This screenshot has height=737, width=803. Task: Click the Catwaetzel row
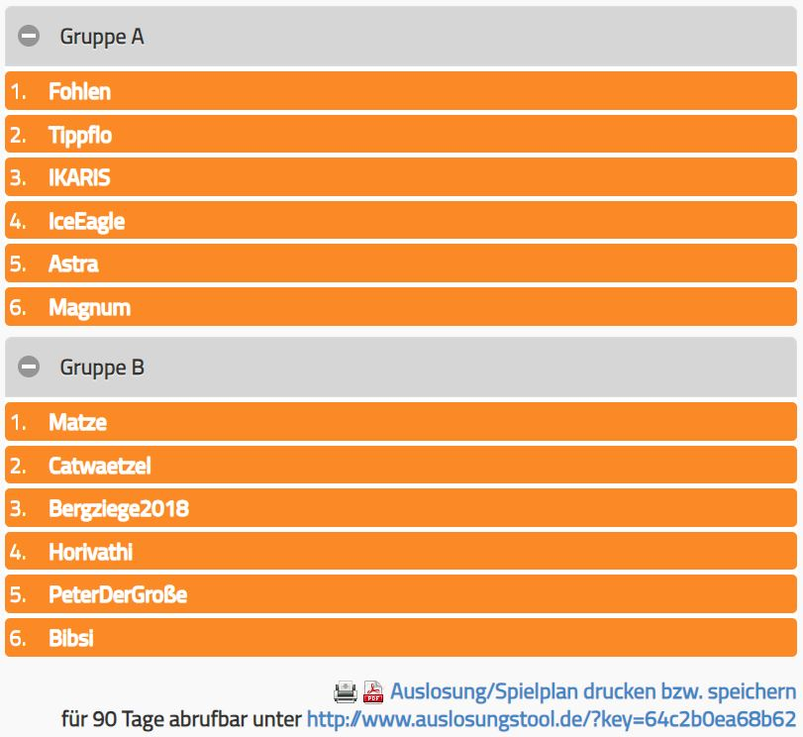point(99,466)
